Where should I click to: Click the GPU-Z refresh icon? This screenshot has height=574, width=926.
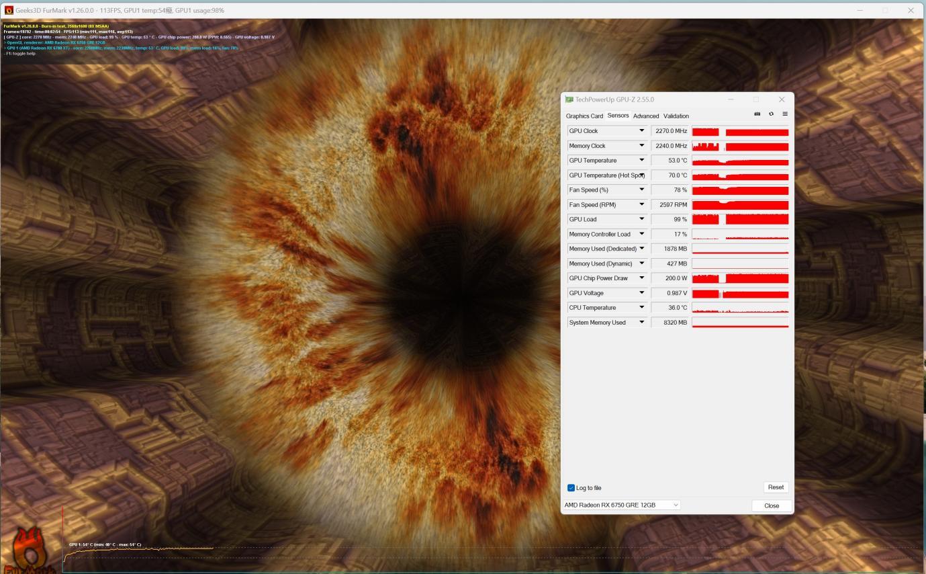771,114
